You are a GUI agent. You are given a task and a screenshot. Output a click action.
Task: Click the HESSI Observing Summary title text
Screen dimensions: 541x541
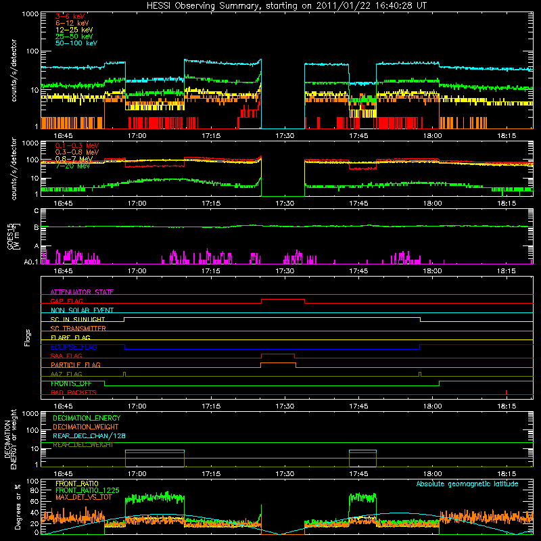point(286,6)
